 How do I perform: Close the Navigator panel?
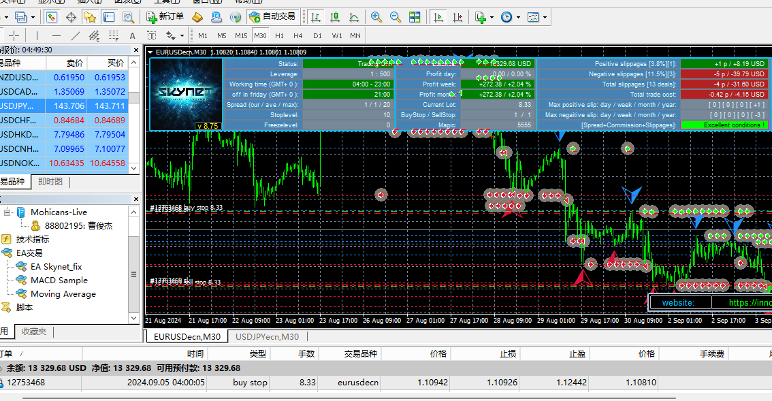(136, 199)
